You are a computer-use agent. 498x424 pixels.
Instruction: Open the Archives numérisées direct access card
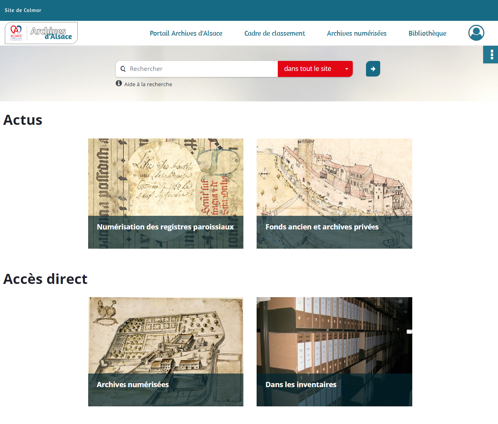click(165, 351)
